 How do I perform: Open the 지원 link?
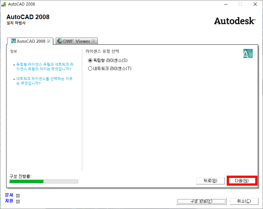click(9, 201)
